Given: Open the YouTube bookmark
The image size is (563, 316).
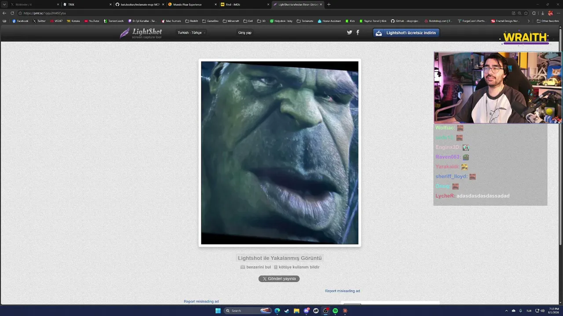Looking at the screenshot, I should [x=91, y=21].
